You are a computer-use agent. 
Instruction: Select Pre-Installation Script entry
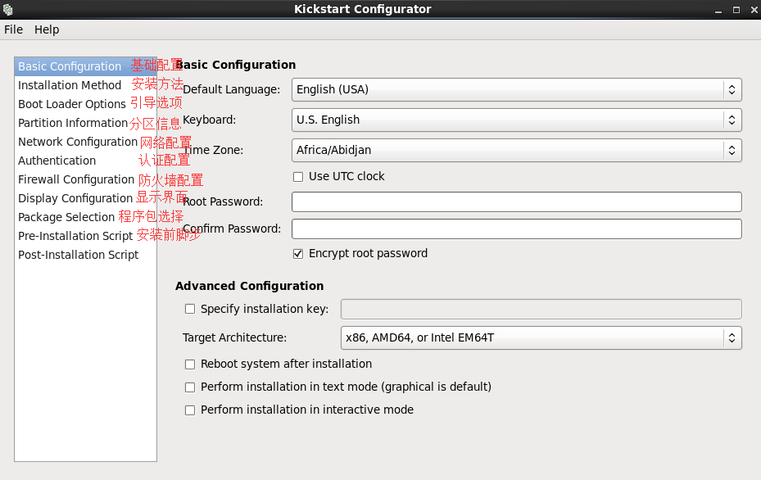coord(85,236)
